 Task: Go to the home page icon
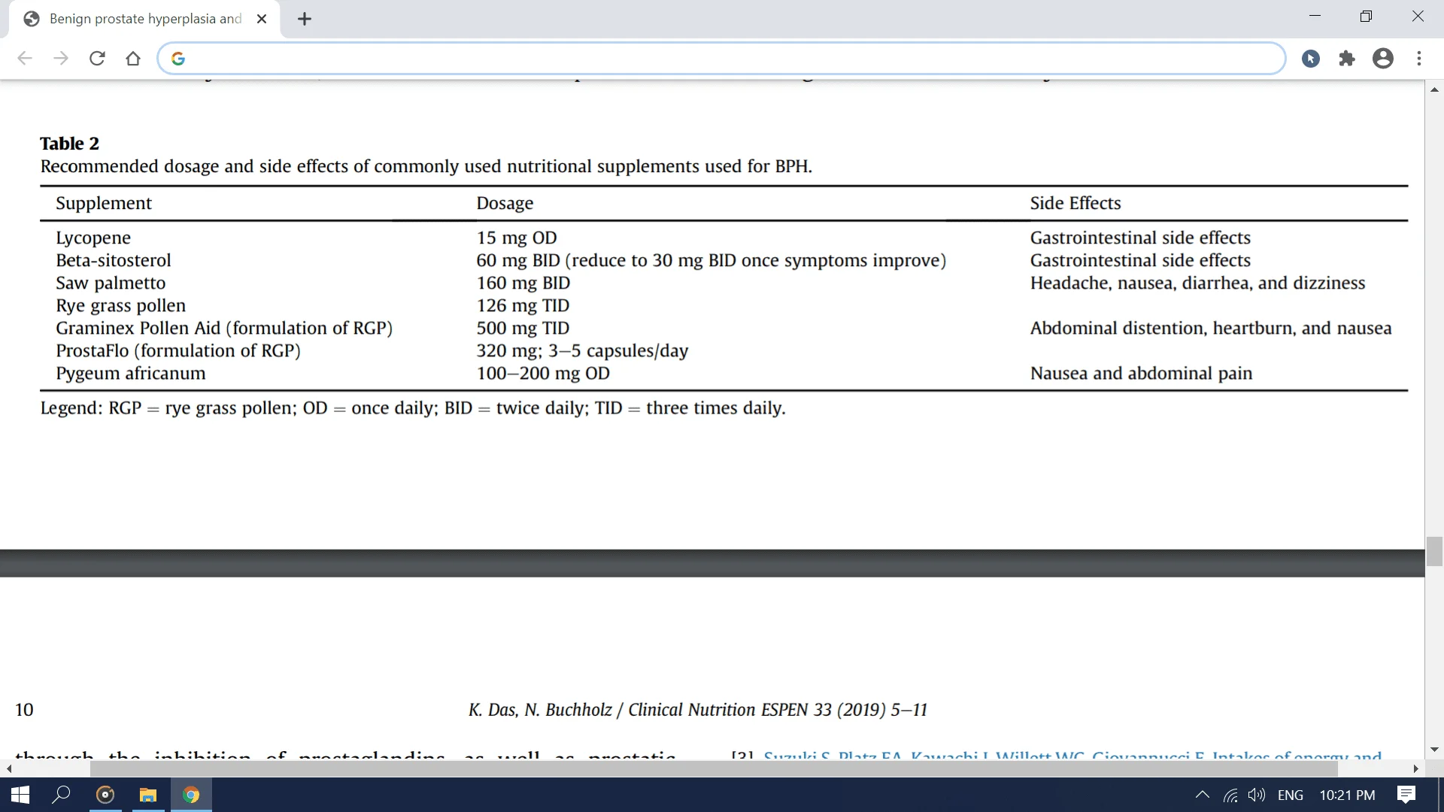[x=133, y=59]
